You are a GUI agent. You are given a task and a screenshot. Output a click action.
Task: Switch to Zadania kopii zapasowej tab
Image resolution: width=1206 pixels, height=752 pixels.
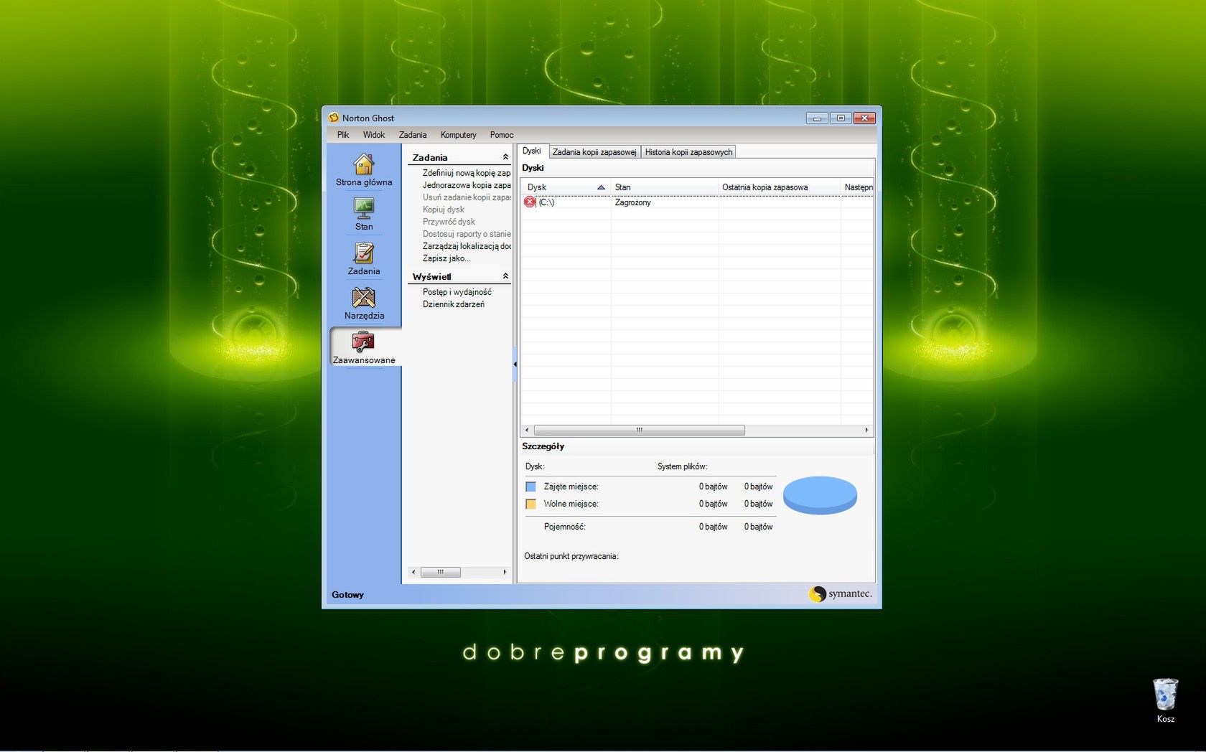pos(594,152)
